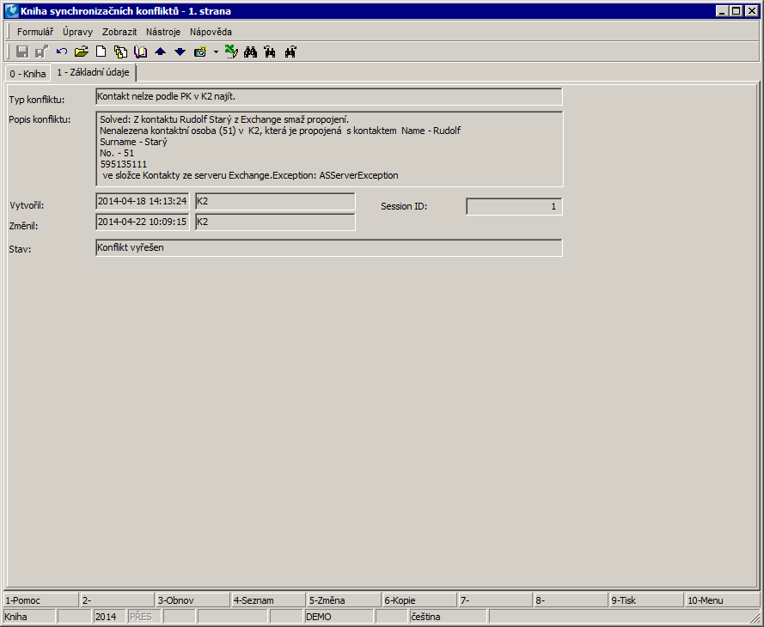Switch to the 0 - Kniha tab
Viewport: 764px width, 627px height.
tap(28, 74)
